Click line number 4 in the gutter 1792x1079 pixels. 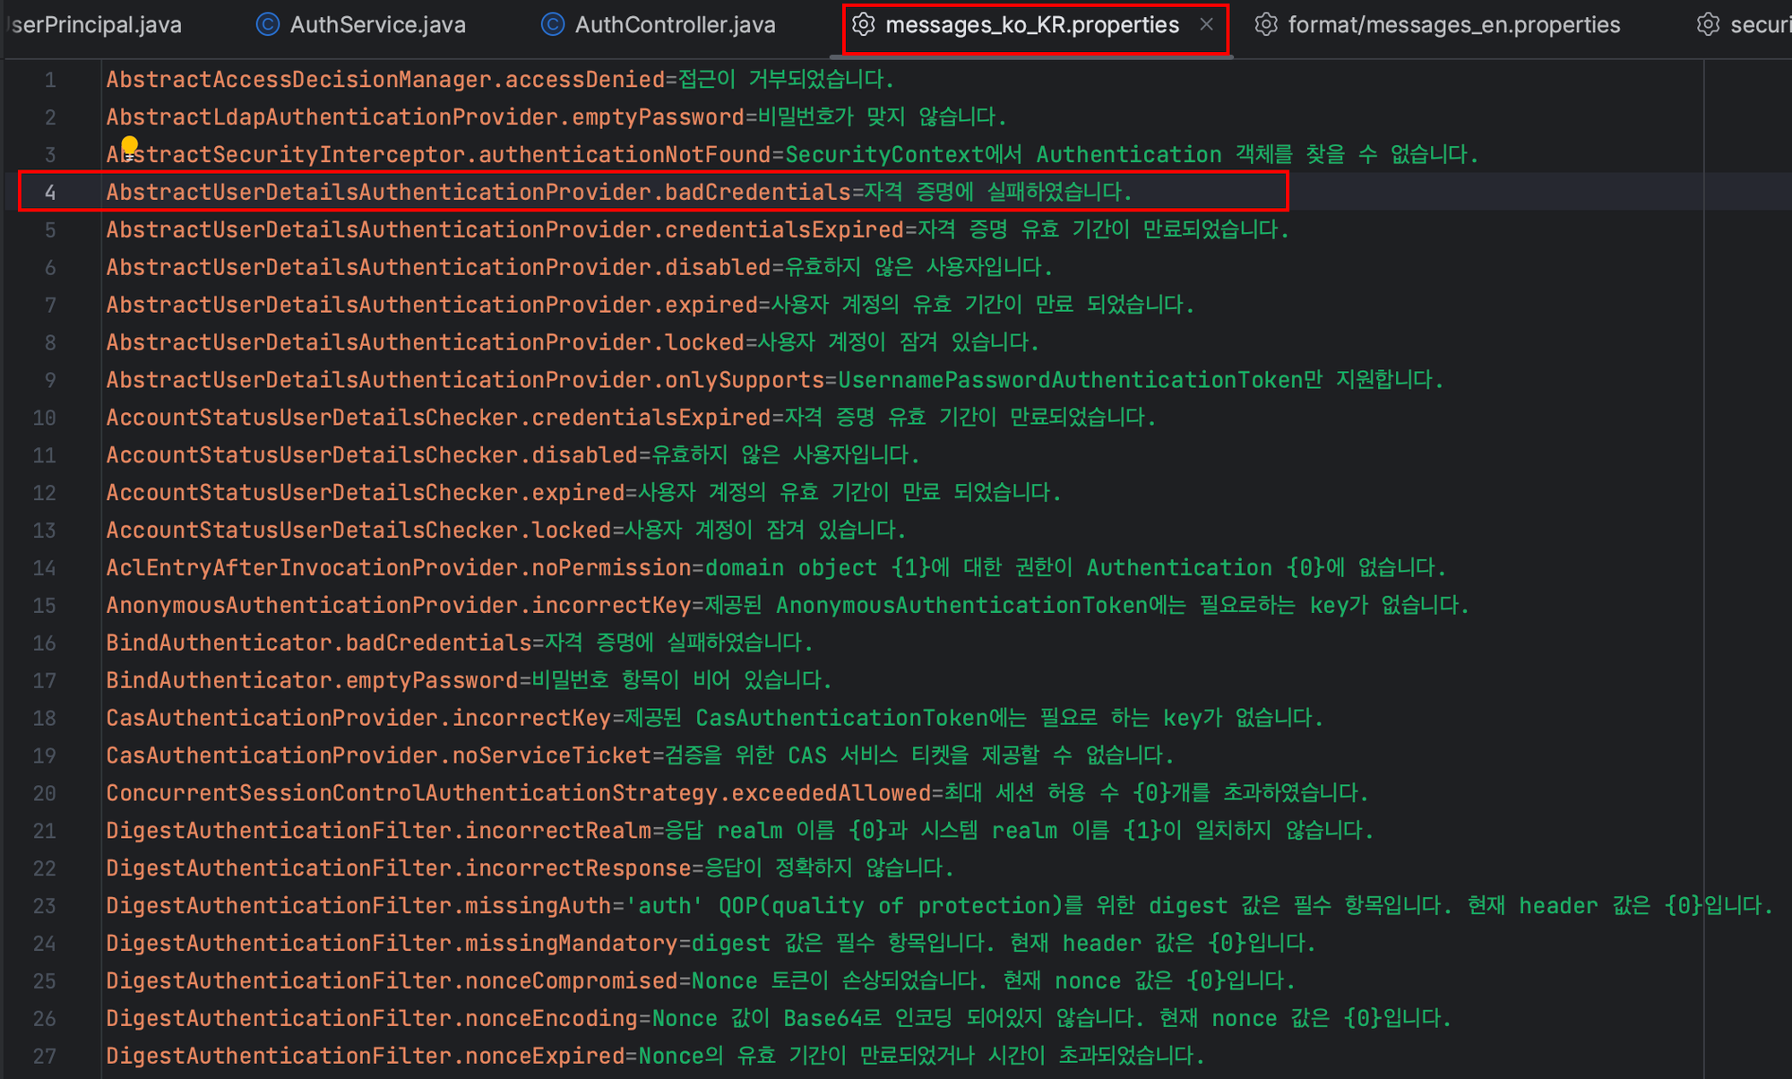(x=50, y=193)
